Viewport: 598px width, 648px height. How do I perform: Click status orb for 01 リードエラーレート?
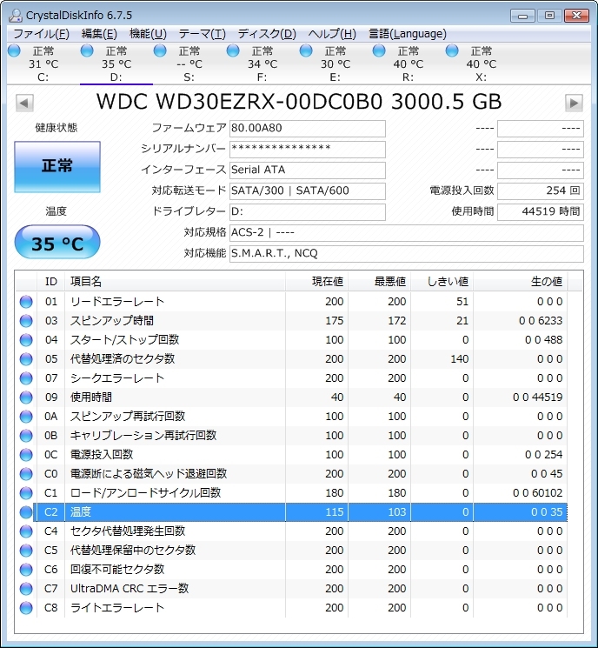click(x=26, y=302)
